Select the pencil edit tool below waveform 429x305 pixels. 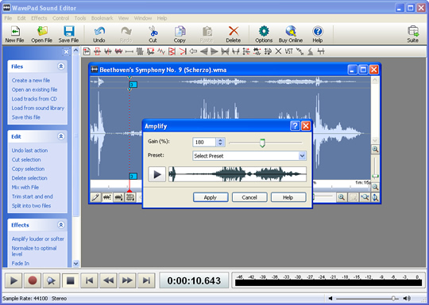click(x=96, y=197)
